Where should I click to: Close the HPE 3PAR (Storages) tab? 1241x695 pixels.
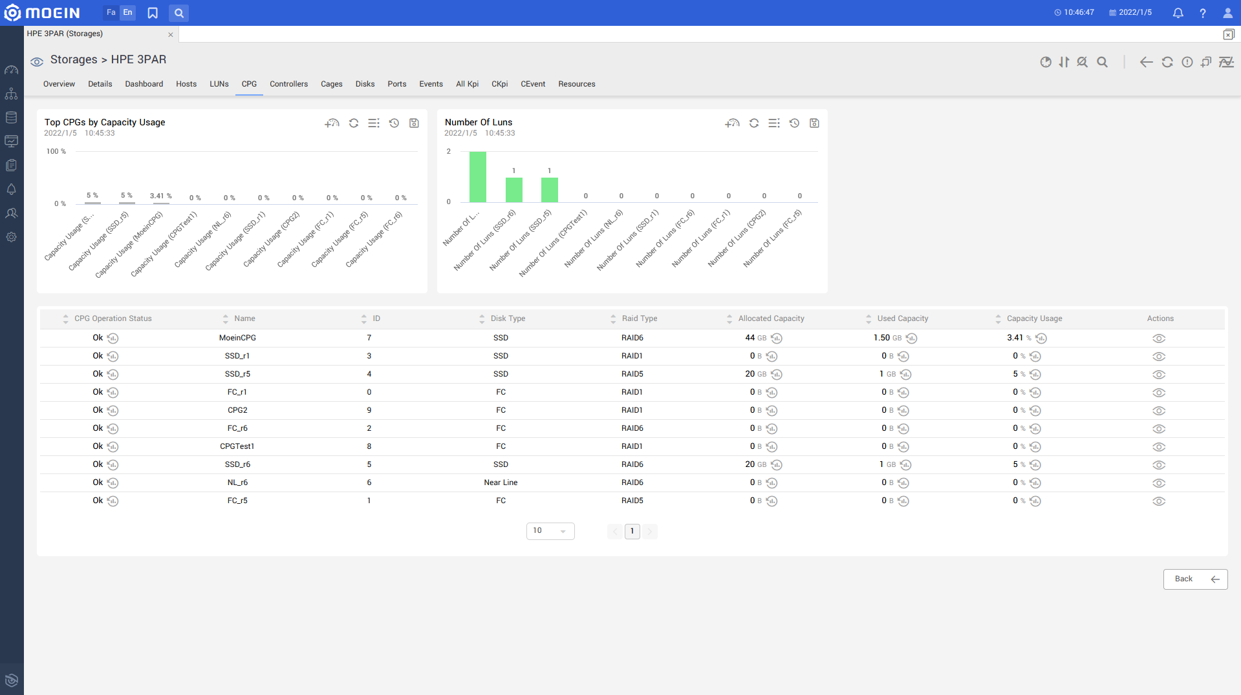[x=171, y=35]
